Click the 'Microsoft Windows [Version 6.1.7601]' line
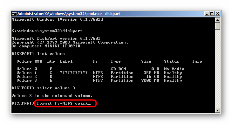Viewport: 232px width, 124px height. point(57,19)
